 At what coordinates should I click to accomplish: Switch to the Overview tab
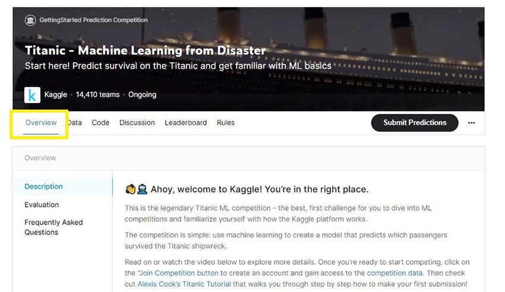pyautogui.click(x=41, y=123)
